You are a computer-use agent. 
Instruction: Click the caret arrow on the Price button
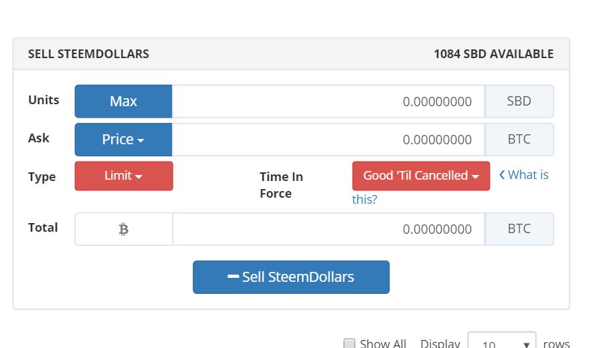[141, 141]
